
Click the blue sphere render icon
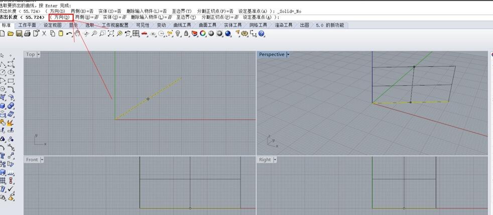point(228,33)
